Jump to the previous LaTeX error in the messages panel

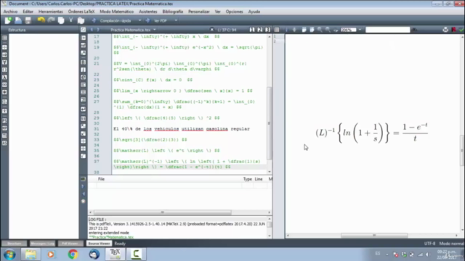pyautogui.click(x=83, y=194)
